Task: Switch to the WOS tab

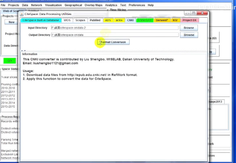Action: click(67, 20)
